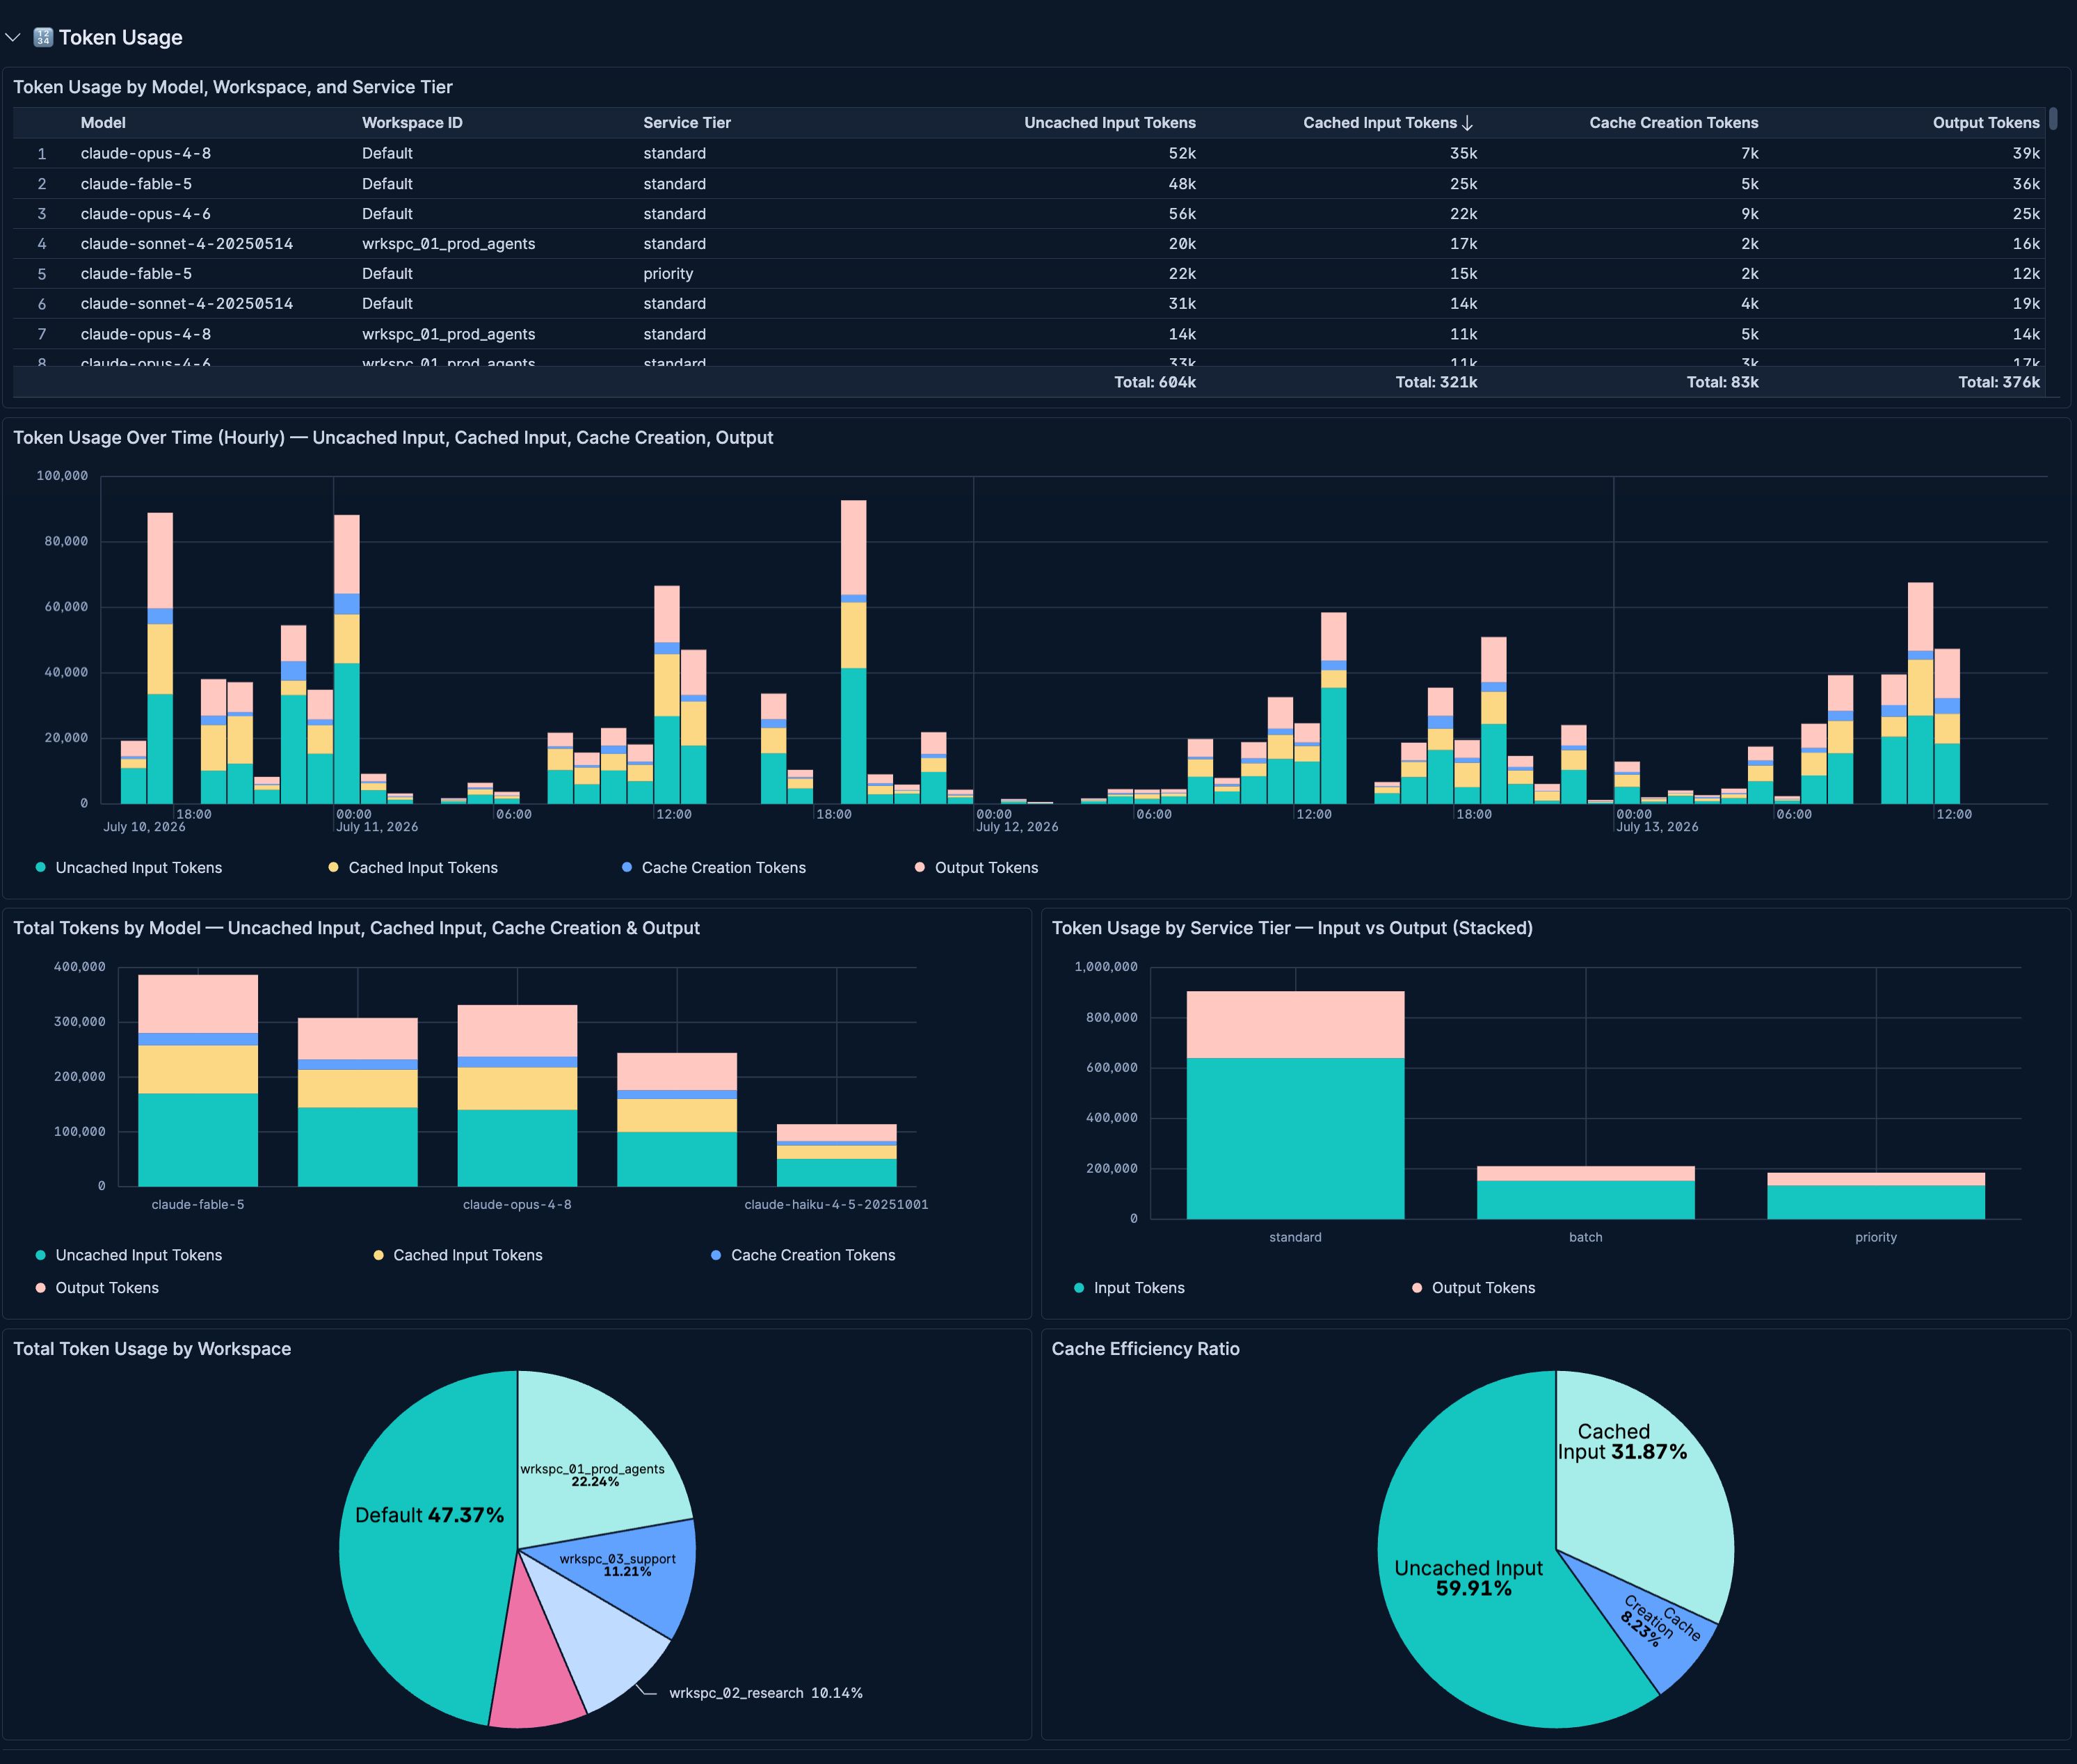Sort by Cached Input Tokens descending arrow
This screenshot has width=2077, height=1764.
1467,123
